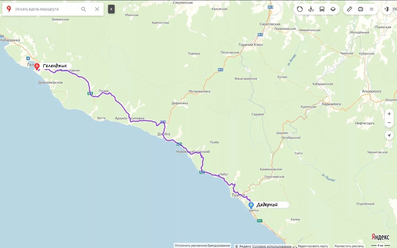Click the Черниговское label
The height and width of the screenshot is (248, 397).
377,152
